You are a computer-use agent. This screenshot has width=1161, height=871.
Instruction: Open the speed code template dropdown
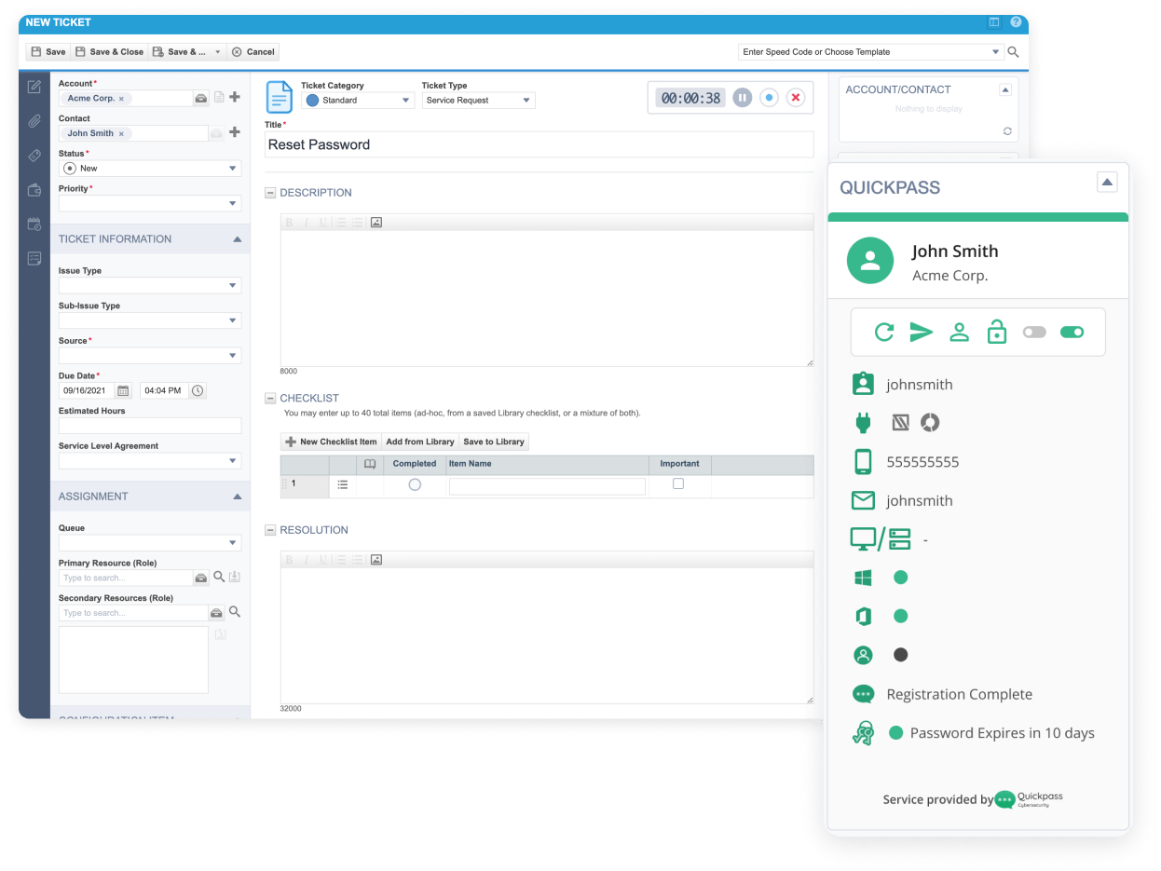[x=996, y=52]
